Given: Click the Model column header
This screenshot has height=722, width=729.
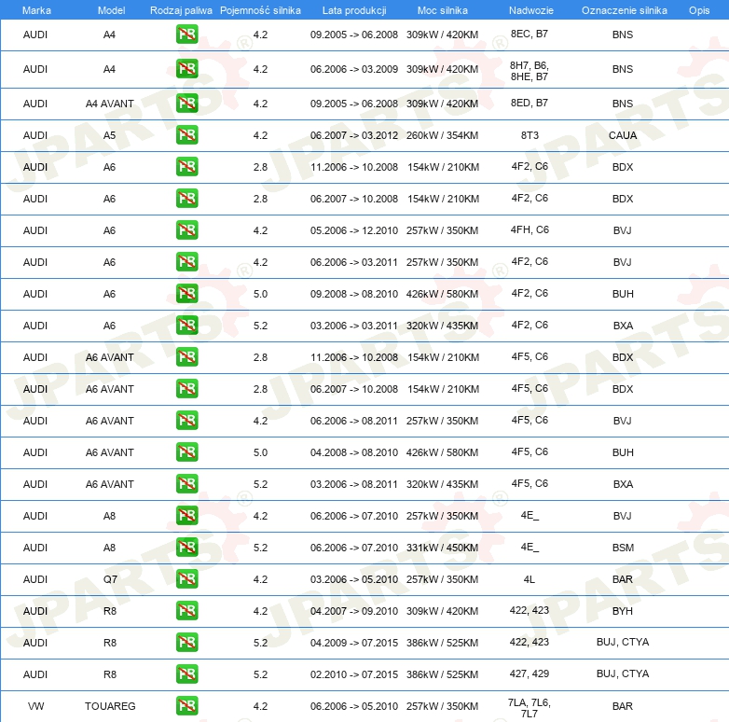Looking at the screenshot, I should pyautogui.click(x=111, y=10).
